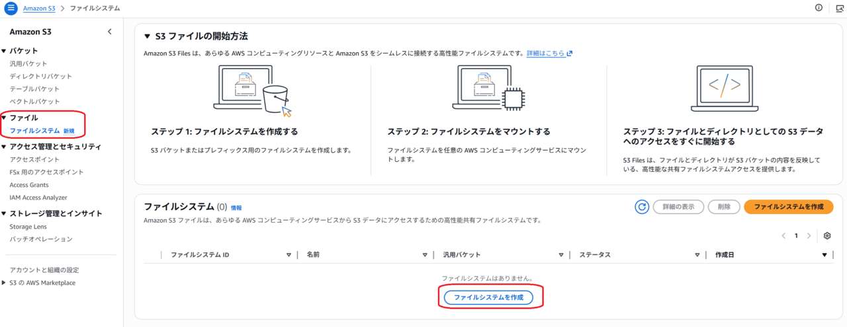847x327 pixels.
Task: Follow the 詳細はこちら link
Action: click(x=549, y=54)
